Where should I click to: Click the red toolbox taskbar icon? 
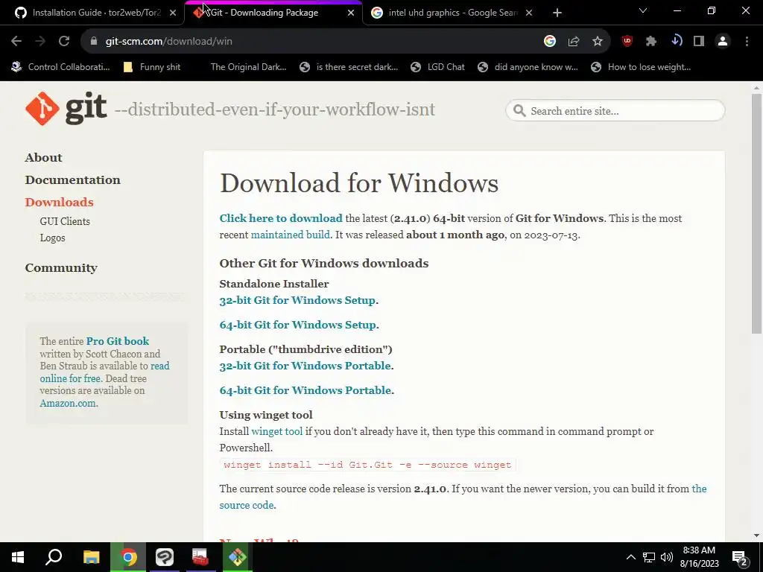200,557
